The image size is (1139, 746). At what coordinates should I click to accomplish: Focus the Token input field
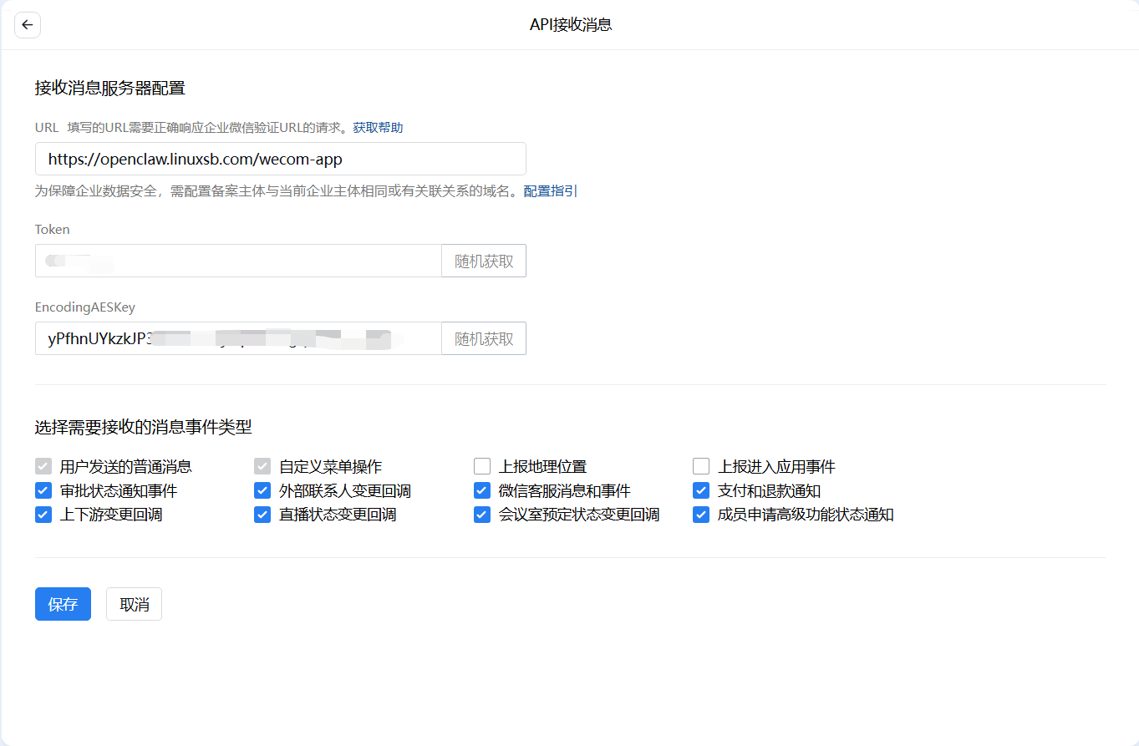pos(238,261)
